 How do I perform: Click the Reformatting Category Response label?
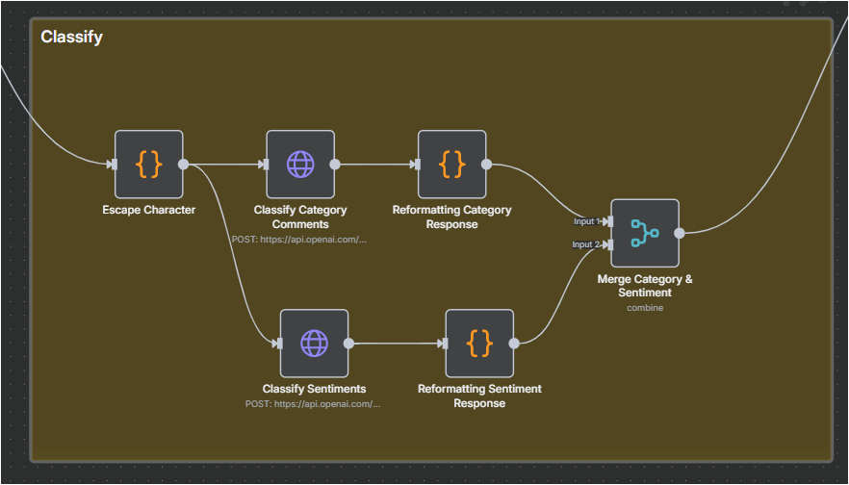[x=452, y=217]
